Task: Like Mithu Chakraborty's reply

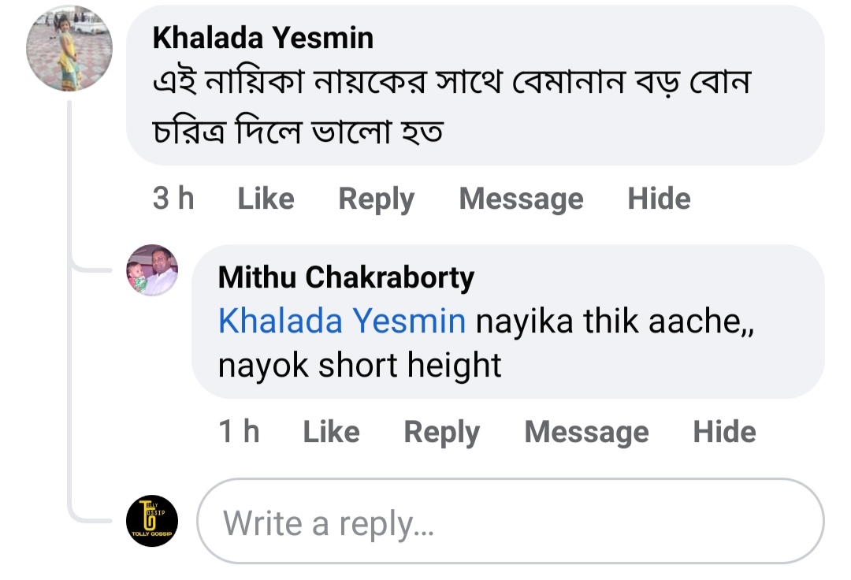Action: pyautogui.click(x=331, y=432)
